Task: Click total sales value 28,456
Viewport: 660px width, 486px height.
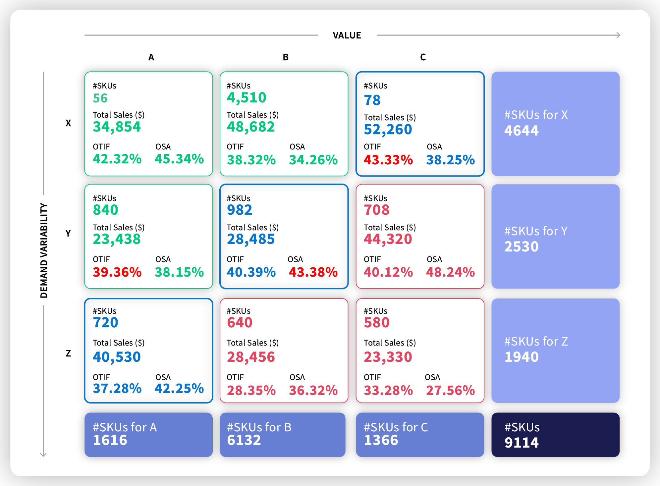Action: [251, 357]
